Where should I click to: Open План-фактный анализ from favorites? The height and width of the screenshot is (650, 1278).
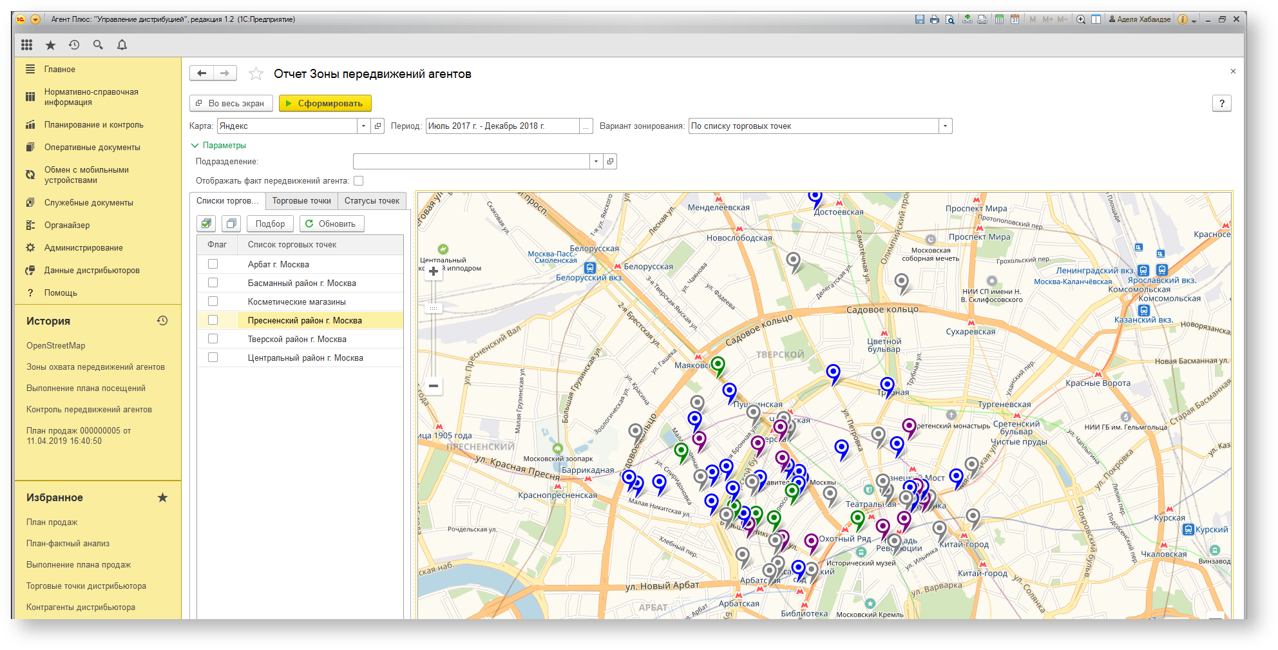click(68, 544)
